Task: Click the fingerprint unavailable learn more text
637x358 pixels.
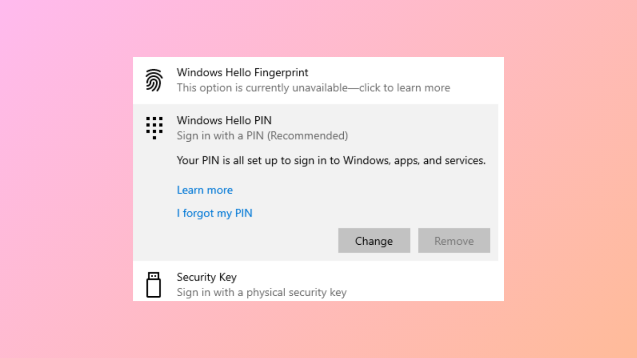Action: coord(313,88)
